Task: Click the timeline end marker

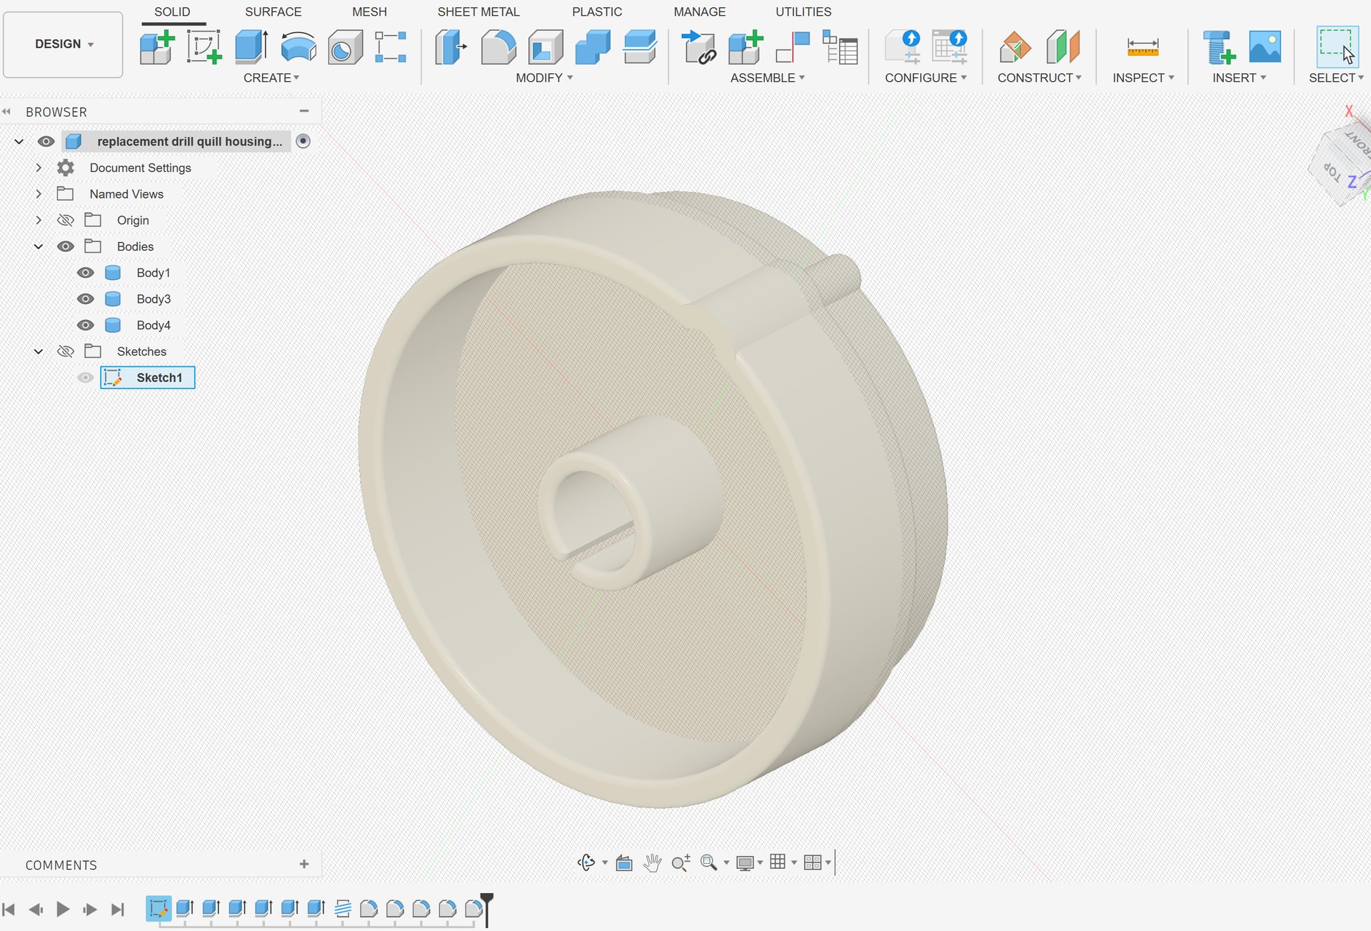Action: (x=486, y=903)
